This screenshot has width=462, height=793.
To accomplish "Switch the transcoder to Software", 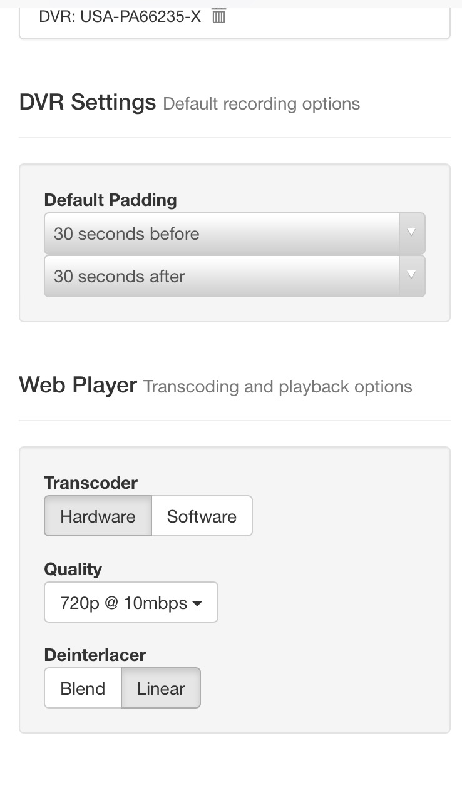I will coord(202,516).
